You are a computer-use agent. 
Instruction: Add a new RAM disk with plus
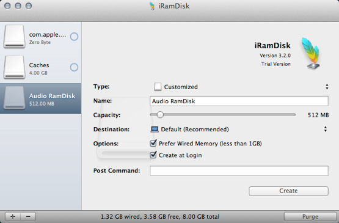point(13,216)
